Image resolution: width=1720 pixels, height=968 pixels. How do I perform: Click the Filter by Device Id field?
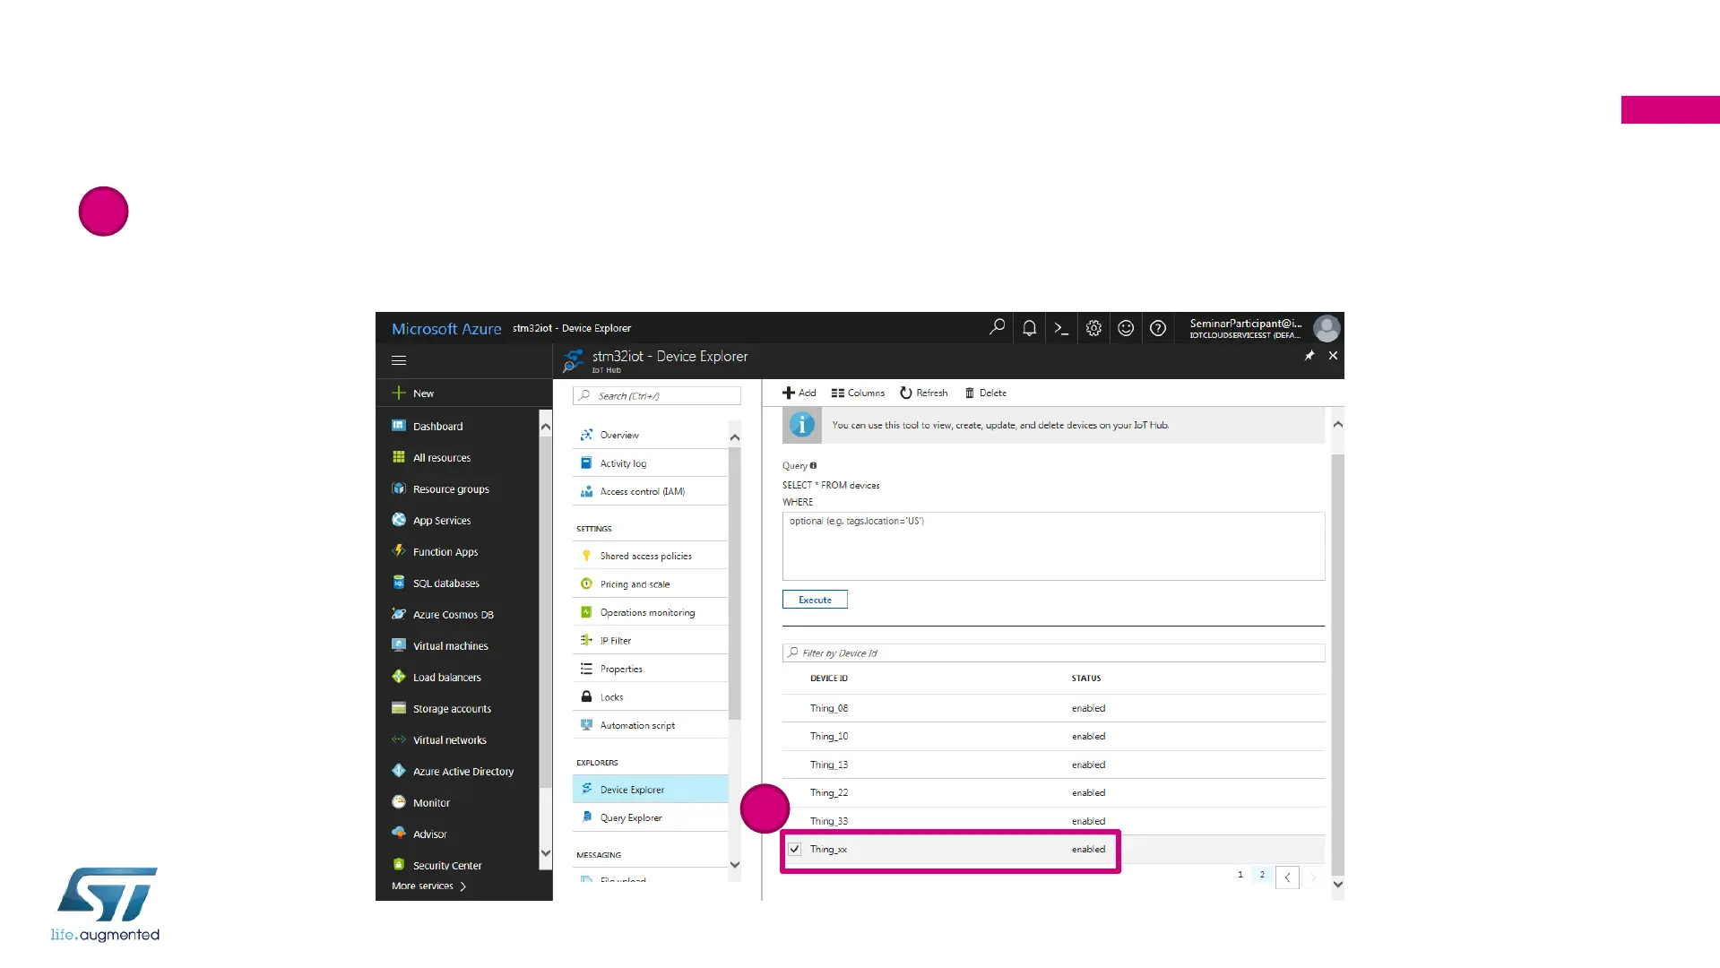pyautogui.click(x=1053, y=653)
